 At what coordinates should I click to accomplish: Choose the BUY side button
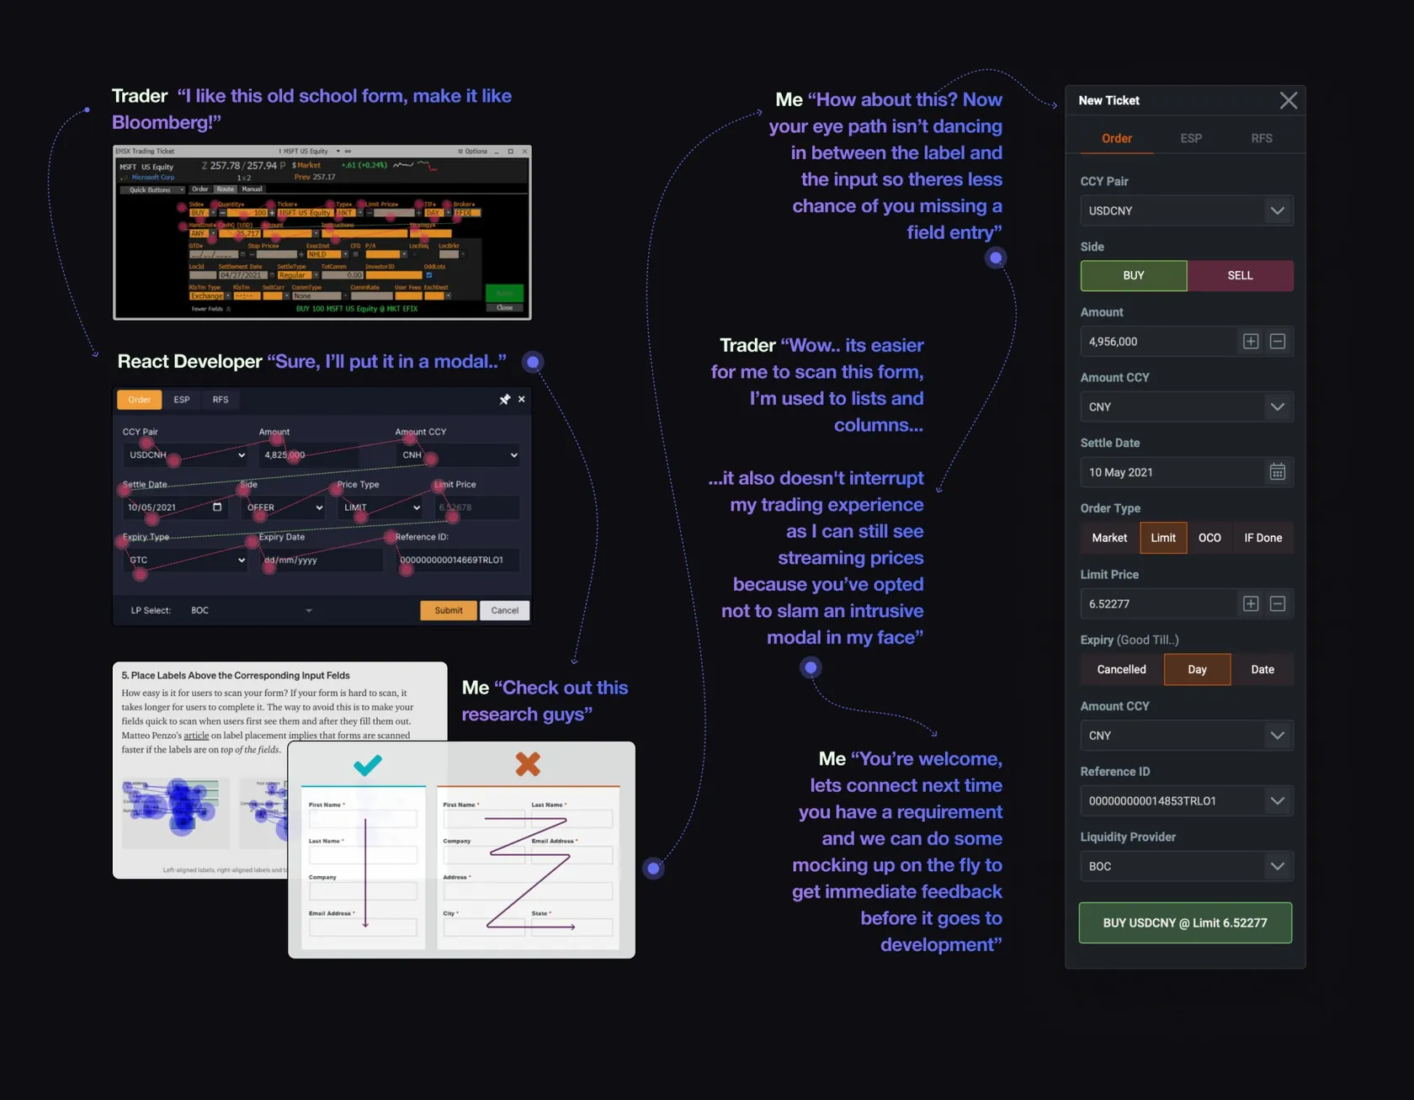pyautogui.click(x=1134, y=275)
